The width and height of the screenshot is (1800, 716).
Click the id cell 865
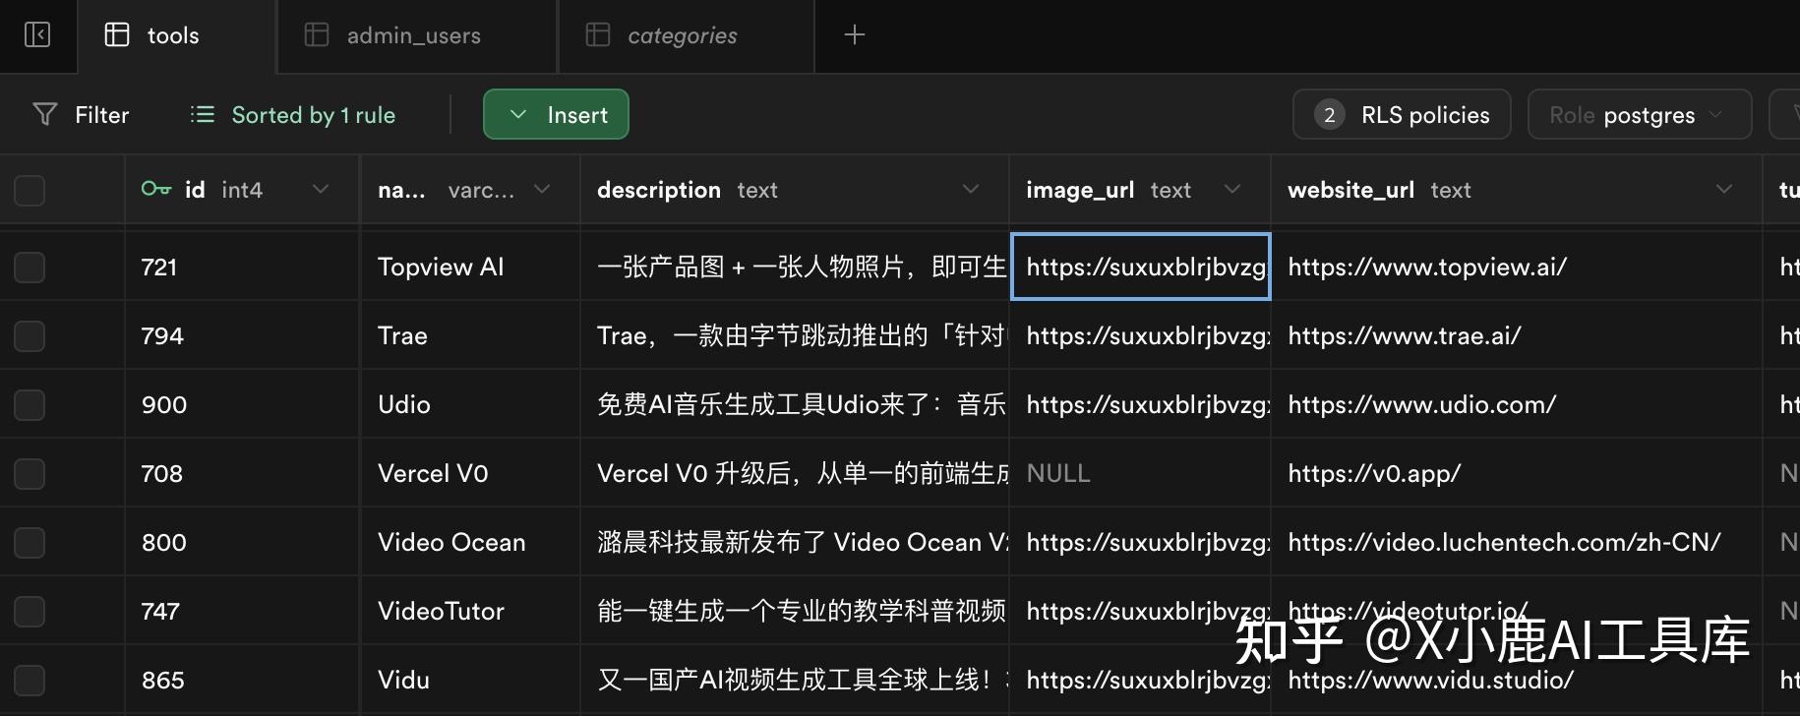[x=242, y=680]
